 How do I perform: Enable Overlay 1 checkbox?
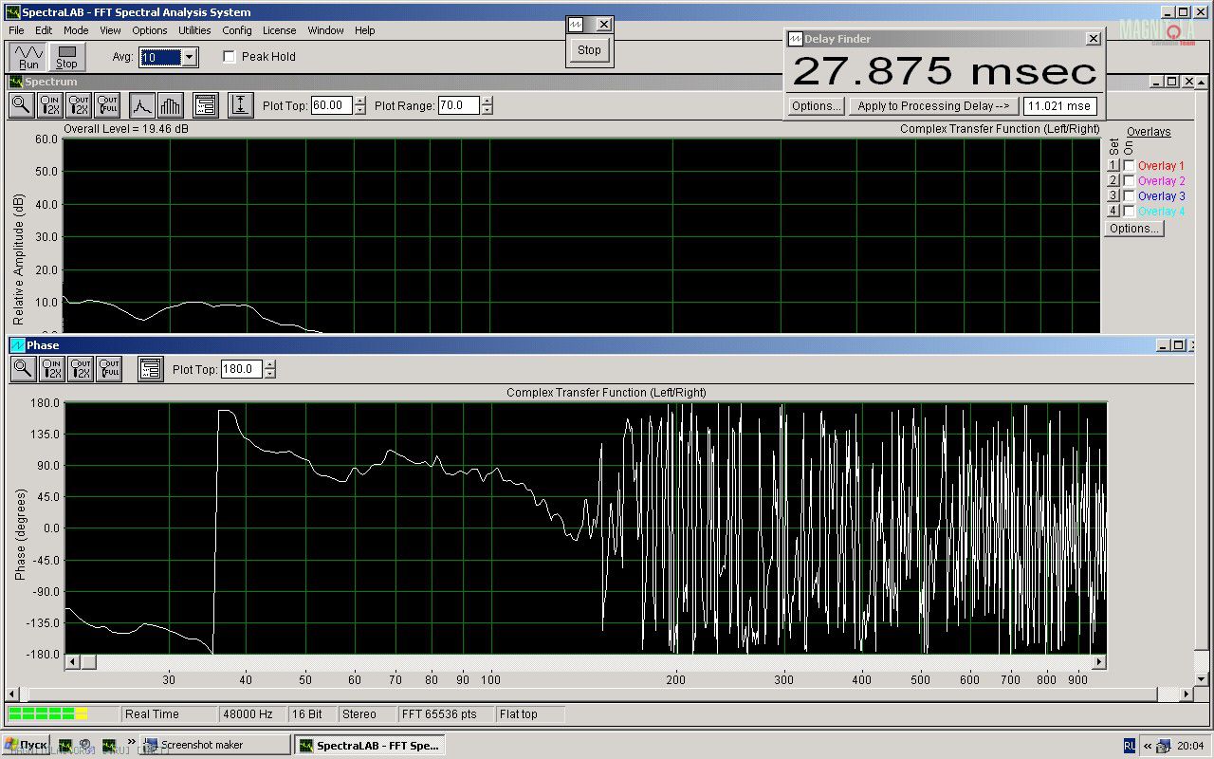pyautogui.click(x=1129, y=166)
